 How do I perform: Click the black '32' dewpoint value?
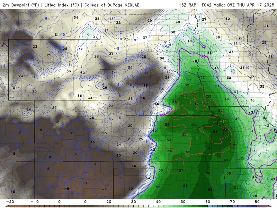point(118,23)
